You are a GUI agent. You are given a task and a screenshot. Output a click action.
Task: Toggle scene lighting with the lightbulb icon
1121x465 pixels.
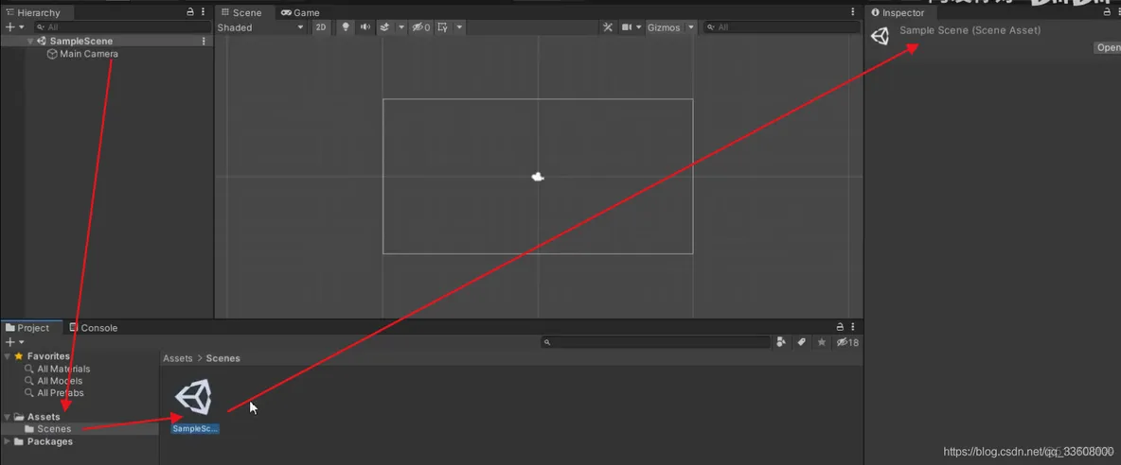click(346, 27)
